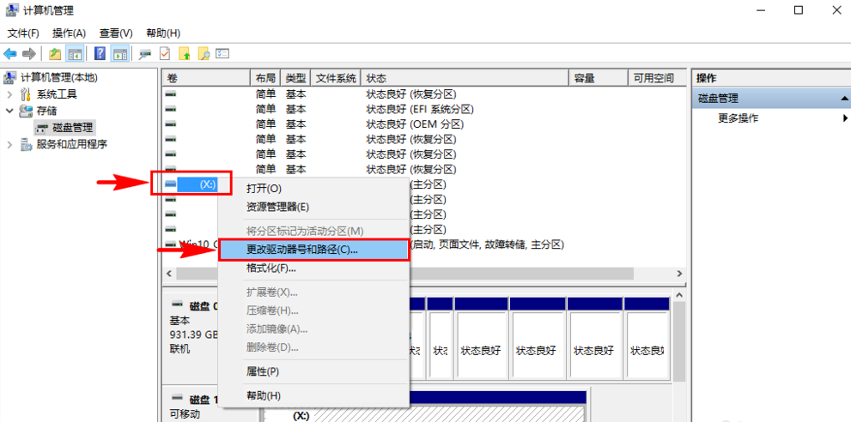Click the 联机 status under 磁盘 0

pos(179,350)
